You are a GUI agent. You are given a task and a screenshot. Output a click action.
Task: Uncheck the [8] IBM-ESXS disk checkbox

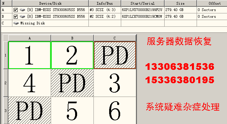tap(16, 17)
